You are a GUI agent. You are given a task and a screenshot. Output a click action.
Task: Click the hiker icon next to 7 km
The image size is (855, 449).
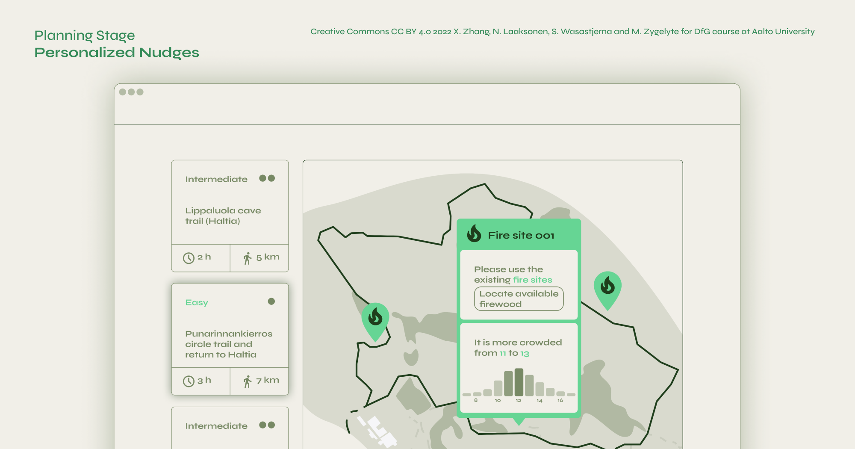pos(248,381)
